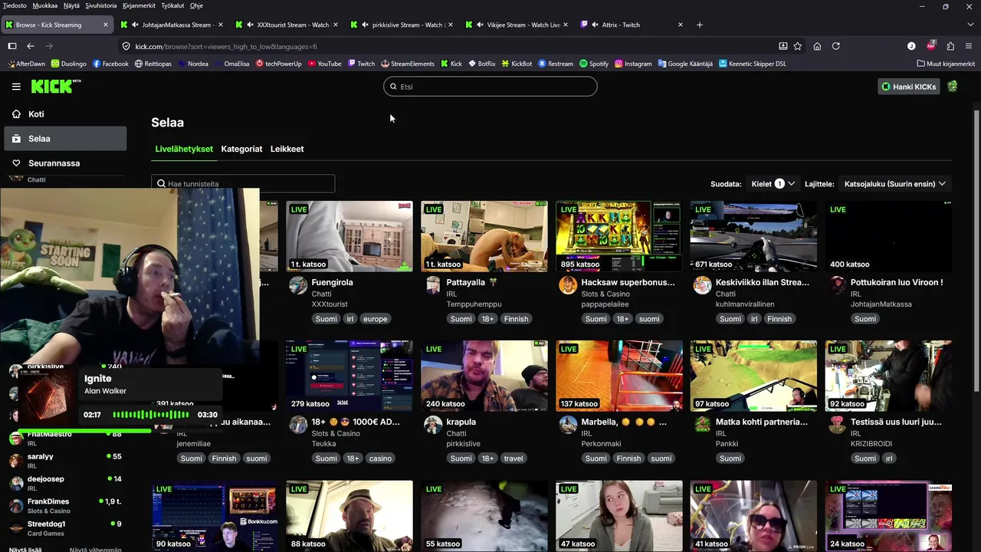Viewport: 981px width, 552px height.
Task: Open the Firefox application menu icon
Action: [970, 46]
